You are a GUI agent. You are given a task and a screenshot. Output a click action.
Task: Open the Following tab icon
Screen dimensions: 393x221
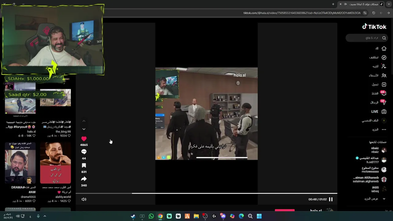[384, 66]
